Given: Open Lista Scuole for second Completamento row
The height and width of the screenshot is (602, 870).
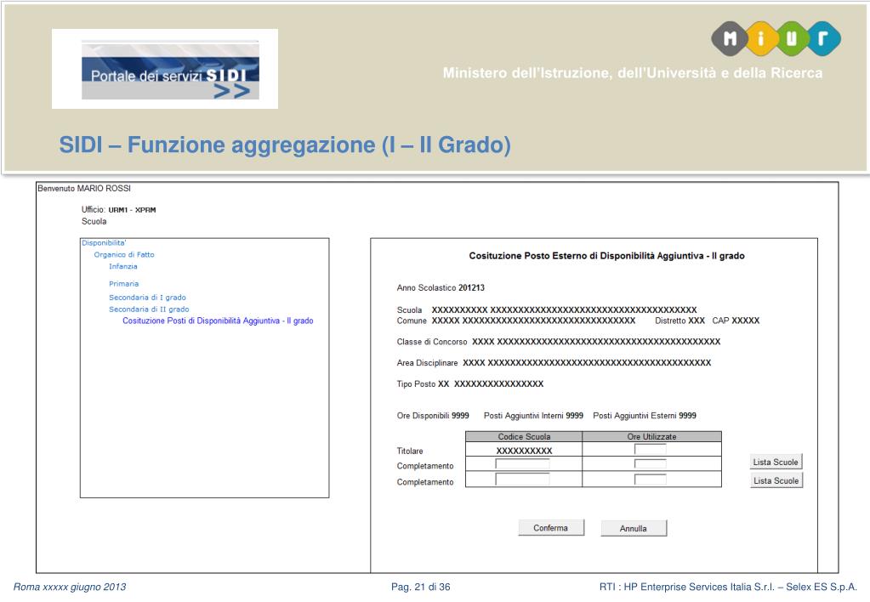Looking at the screenshot, I should [776, 480].
